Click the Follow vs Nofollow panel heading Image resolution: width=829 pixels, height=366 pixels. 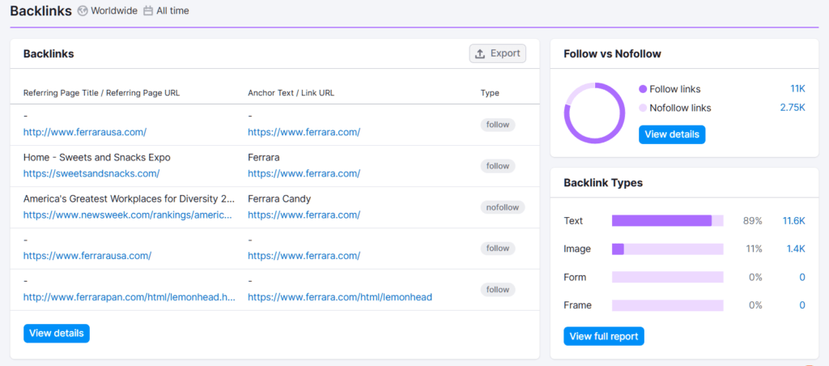[x=612, y=54]
